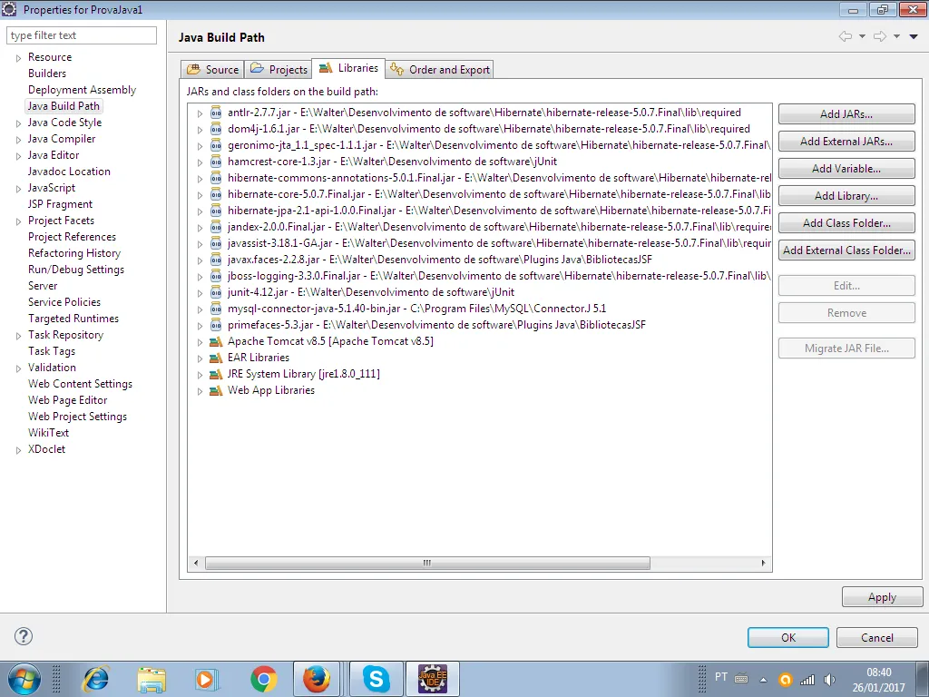
Task: Click the jar icon beside primefaces-5.3.jar
Action: pos(216,325)
